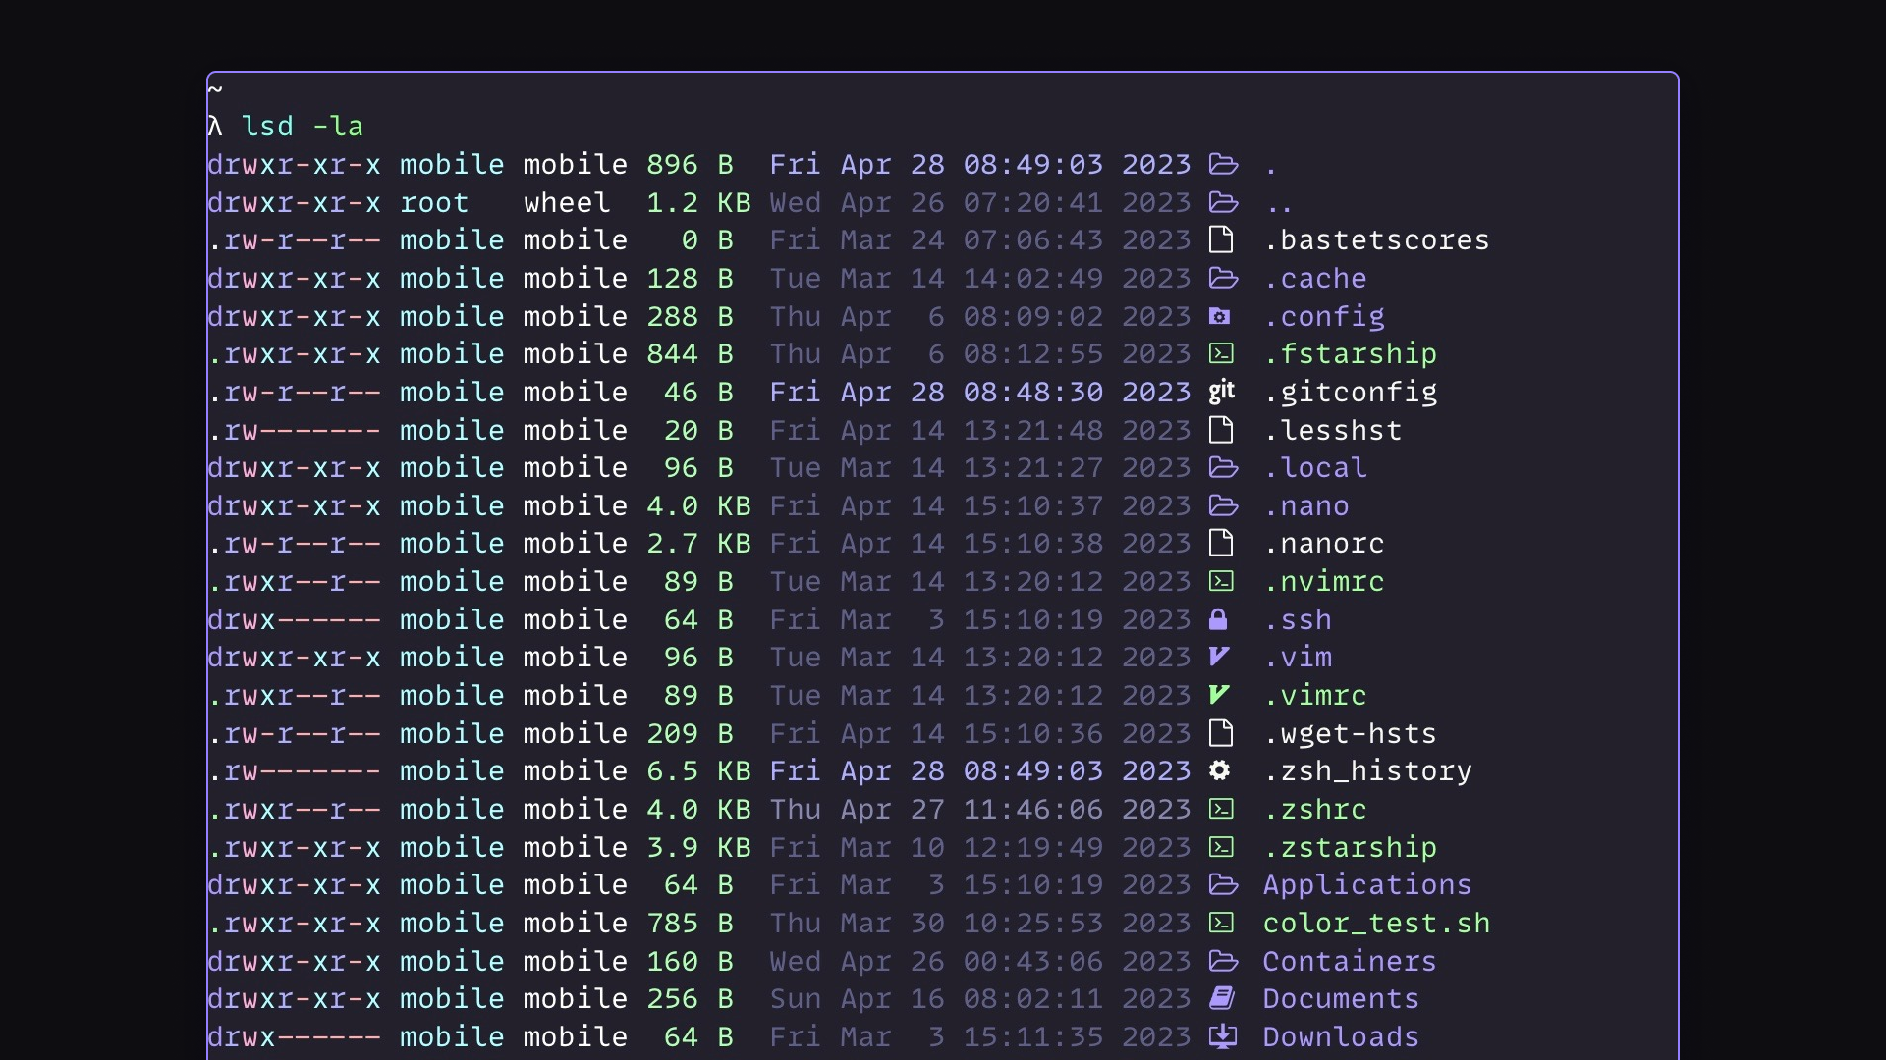The height and width of the screenshot is (1060, 1886).
Task: Click the download icon next to Downloads
Action: 1222,1036
